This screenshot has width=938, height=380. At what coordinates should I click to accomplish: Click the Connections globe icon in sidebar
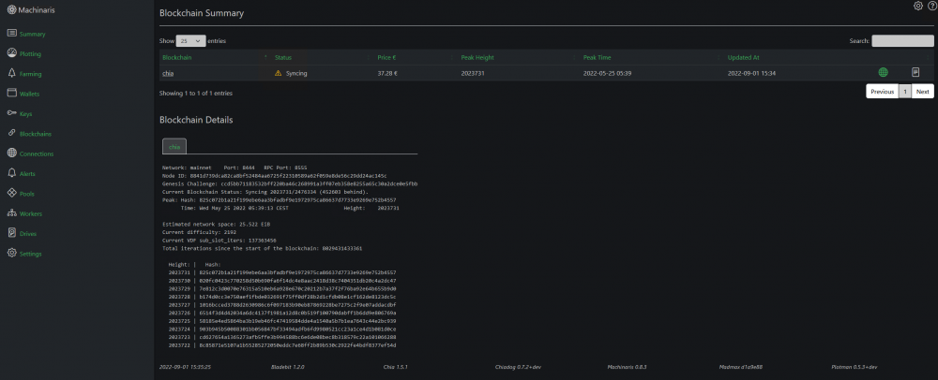[x=11, y=153]
